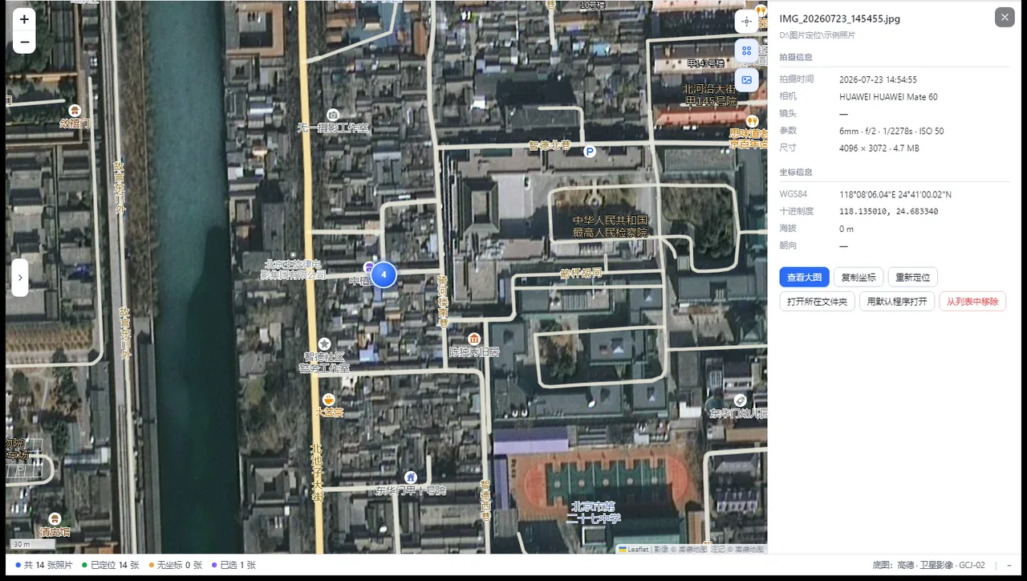The height and width of the screenshot is (581, 1027).
Task: Zoom in the map with plus button
Action: coord(24,19)
